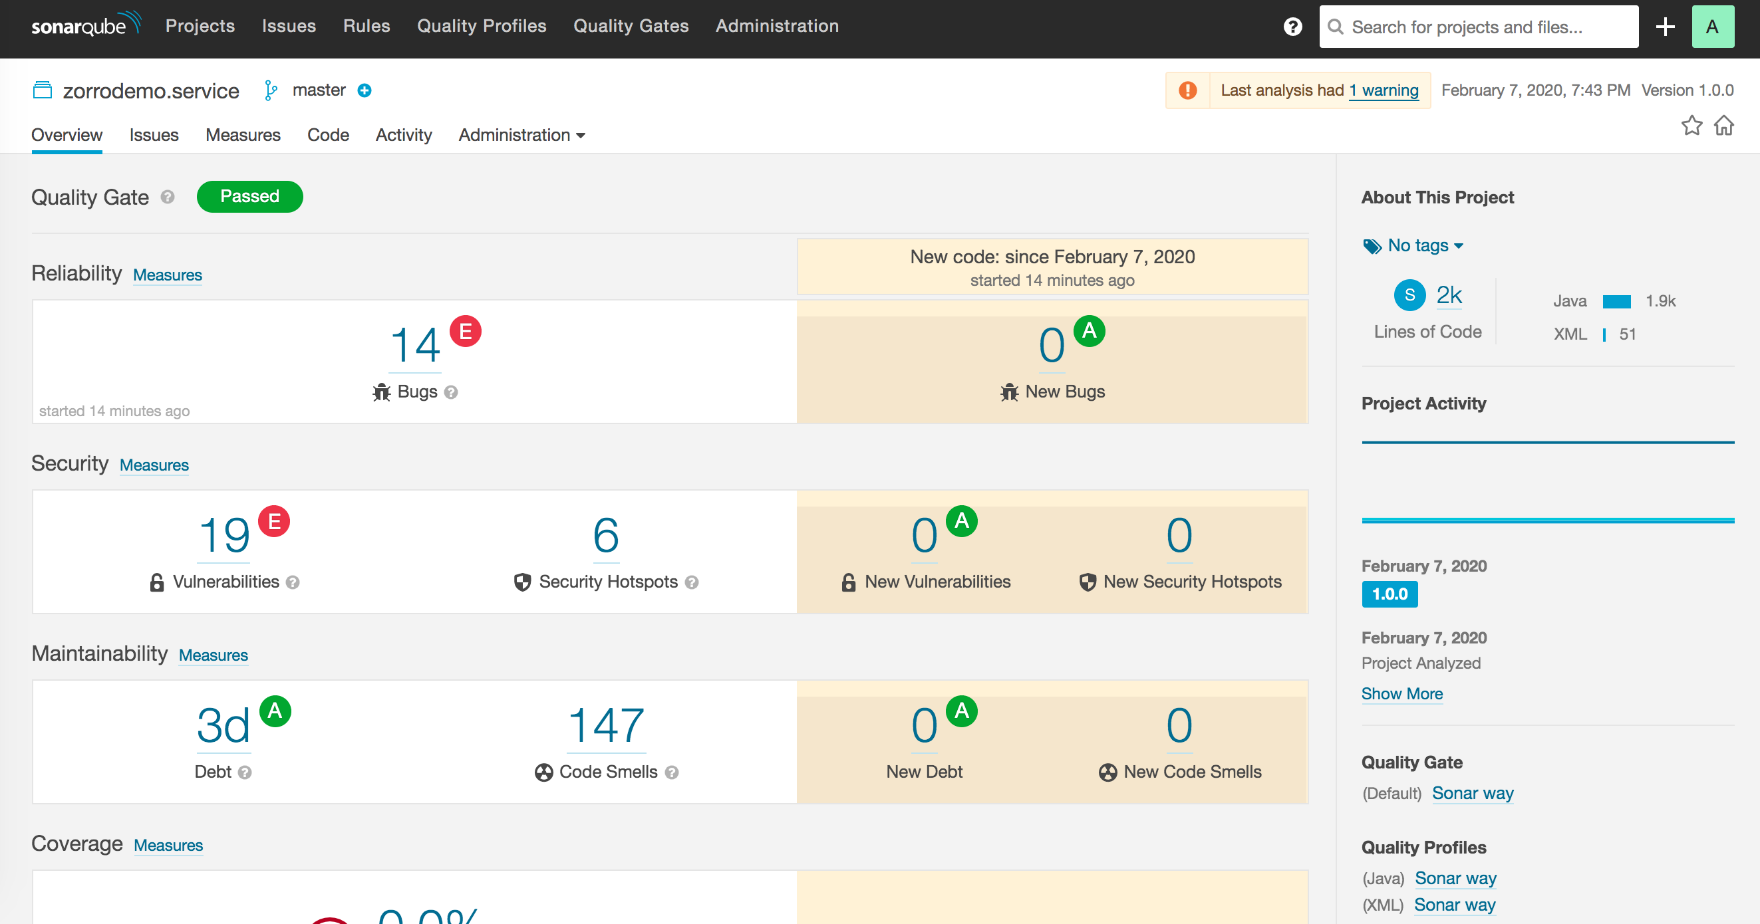Click Show More under Project Activity

click(x=1402, y=694)
